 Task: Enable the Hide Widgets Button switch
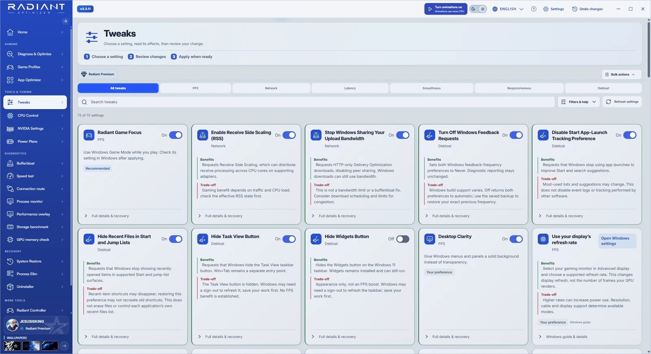click(403, 239)
